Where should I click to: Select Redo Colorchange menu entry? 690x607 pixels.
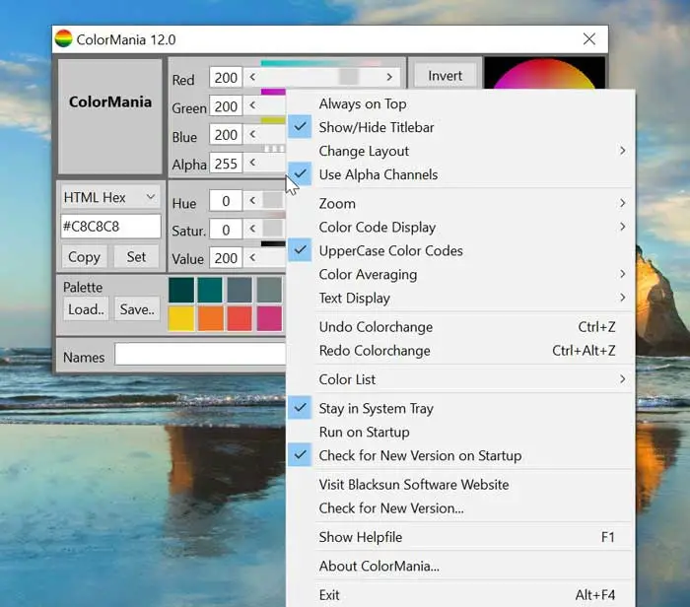point(460,351)
